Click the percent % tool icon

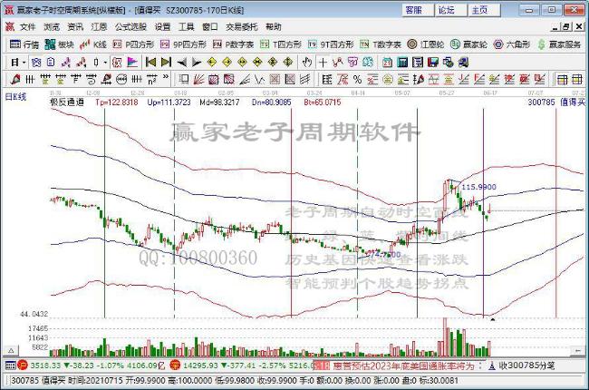[357, 79]
